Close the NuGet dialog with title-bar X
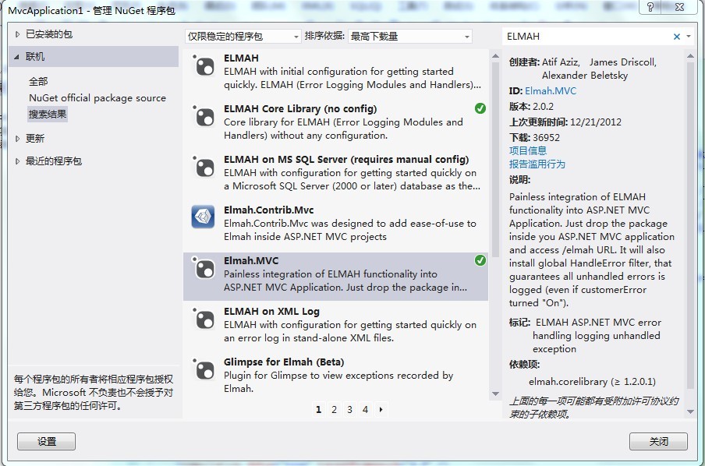Viewport: 705px width, 466px height. click(x=680, y=7)
